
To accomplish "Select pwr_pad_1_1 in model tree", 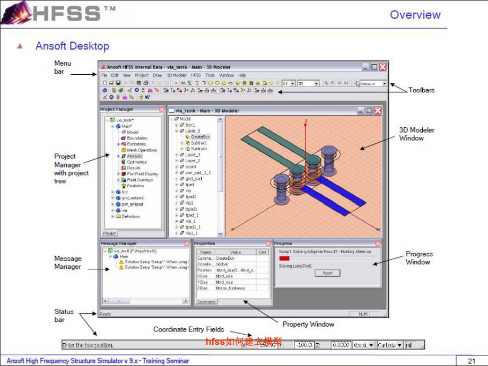I will point(198,172).
